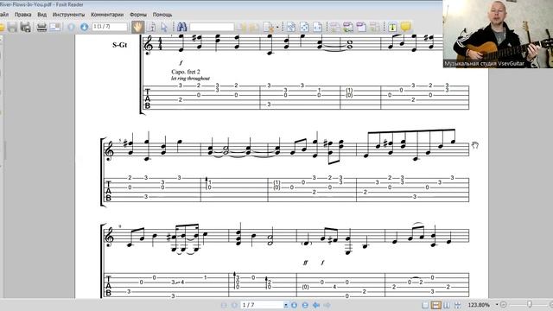
Task: Click the next view arrow in status bar
Action: tap(327, 305)
